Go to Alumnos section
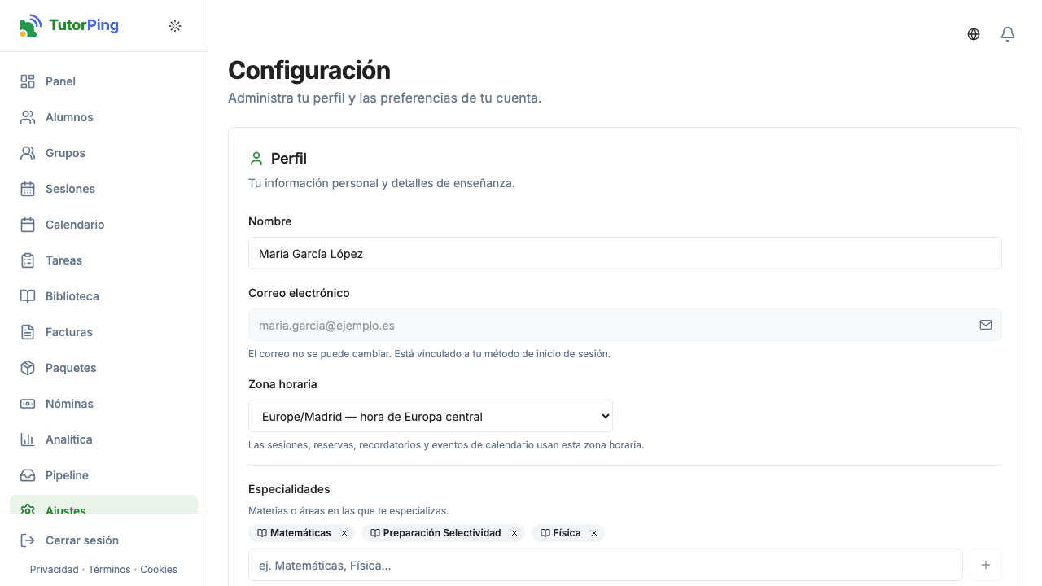 pos(103,117)
